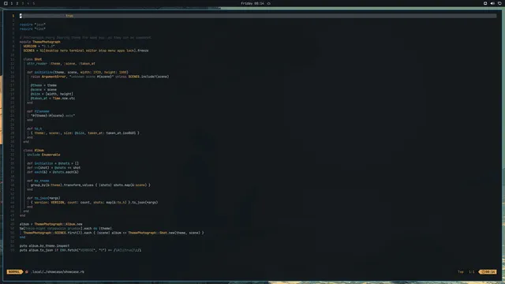The width and height of the screenshot is (505, 284).
Task: Click the class Shot declaration
Action: pyautogui.click(x=32, y=59)
